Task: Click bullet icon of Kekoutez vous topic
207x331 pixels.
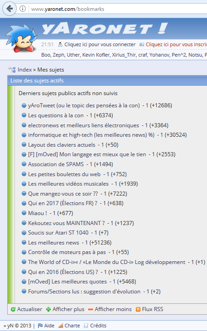Action: (24, 223)
